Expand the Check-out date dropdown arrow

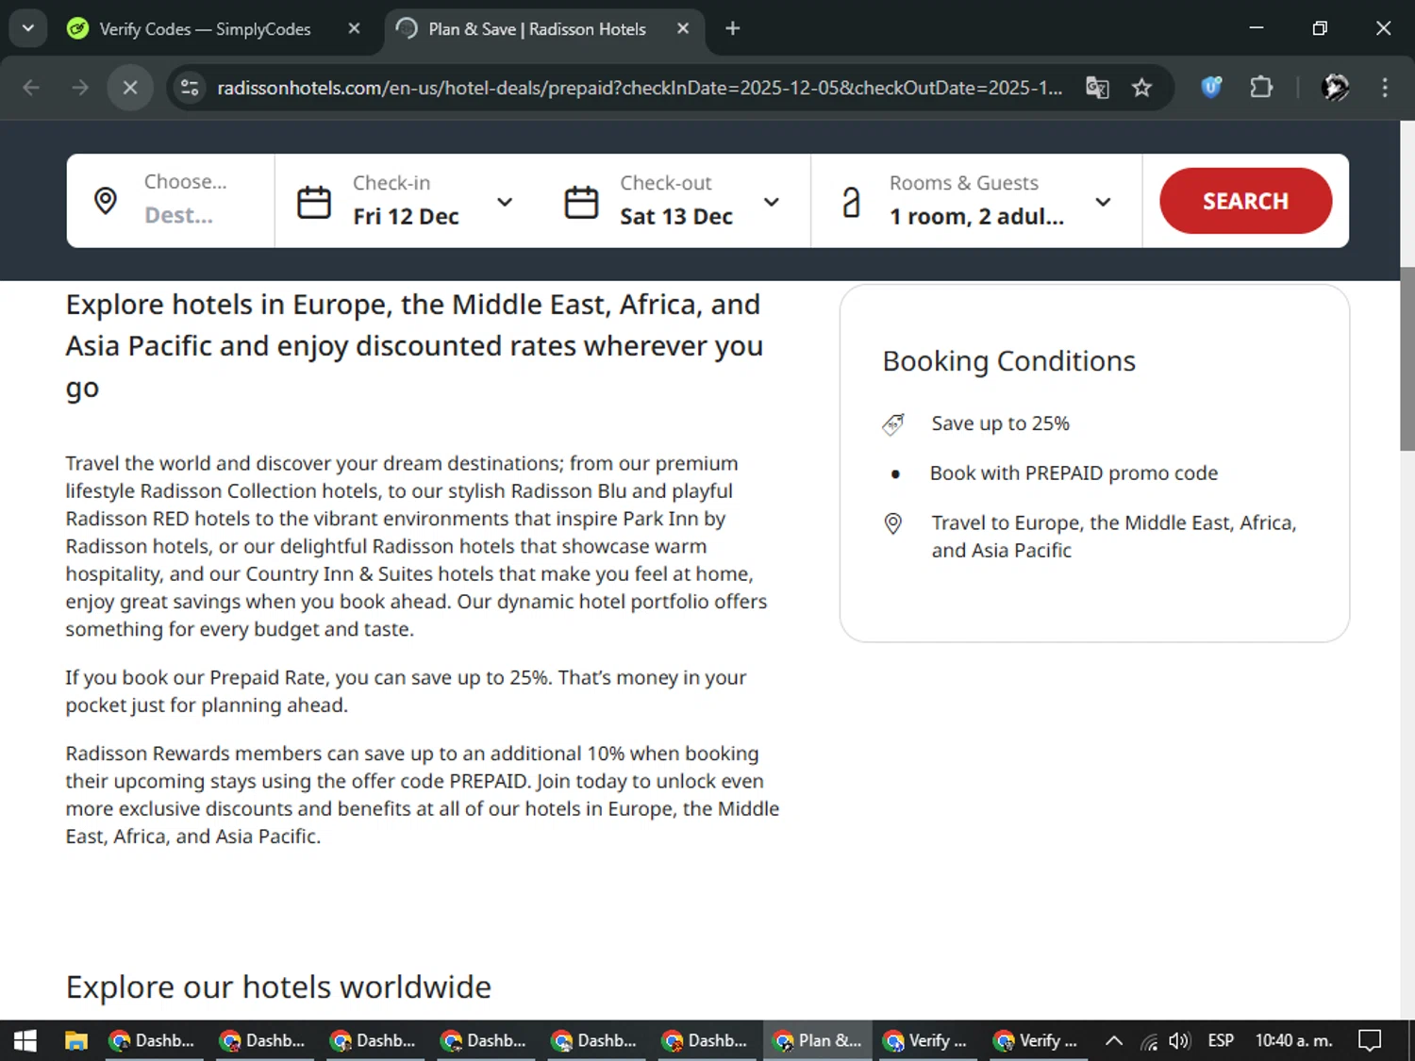point(772,202)
